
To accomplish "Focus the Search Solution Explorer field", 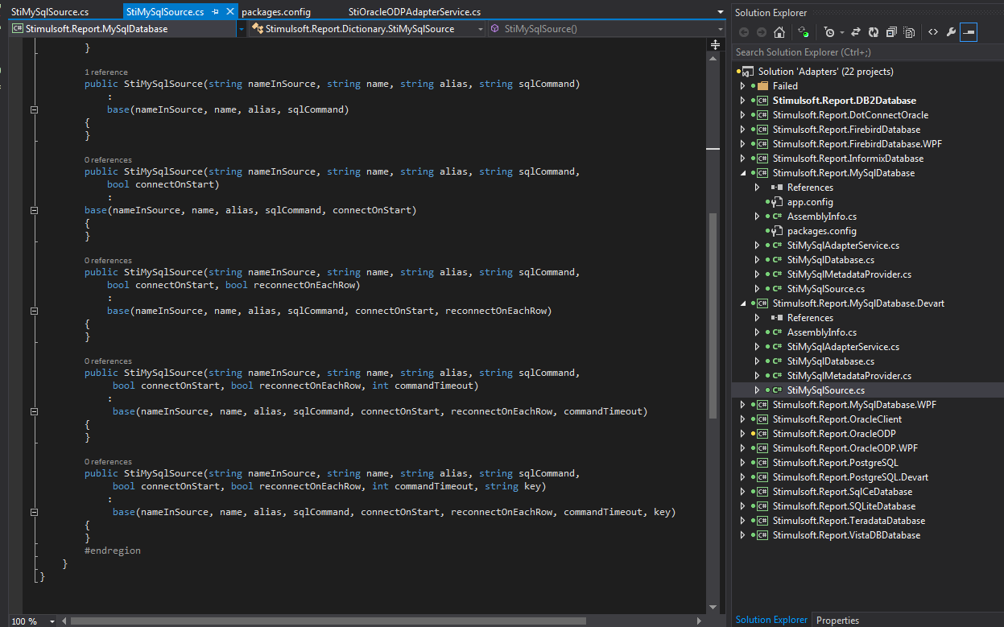I will [868, 52].
